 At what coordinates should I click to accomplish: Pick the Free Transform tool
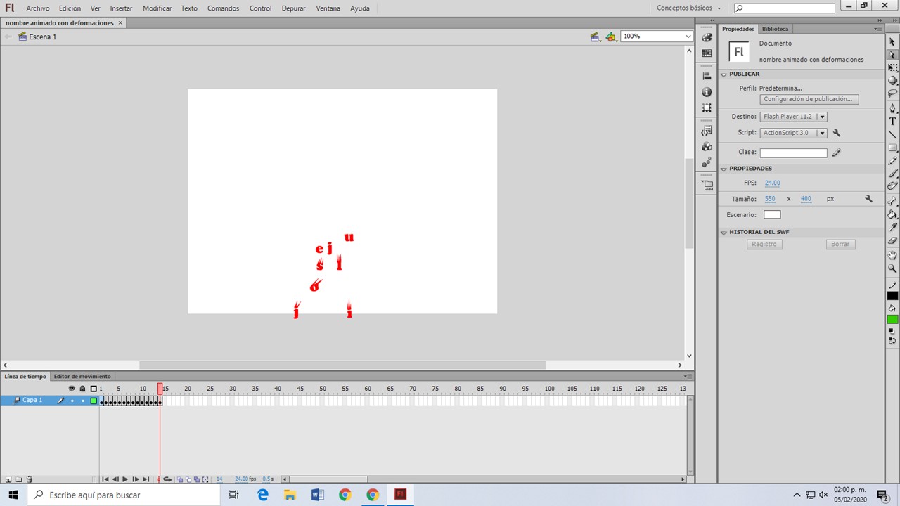pos(892,67)
